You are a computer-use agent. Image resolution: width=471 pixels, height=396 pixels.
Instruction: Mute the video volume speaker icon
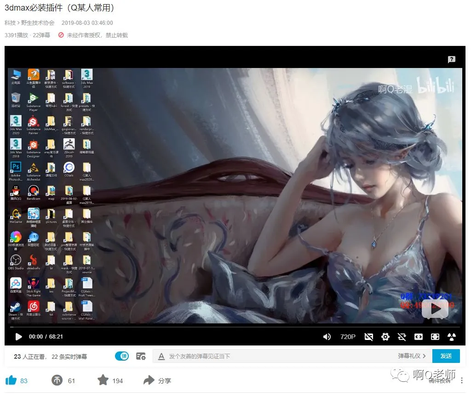coord(327,337)
